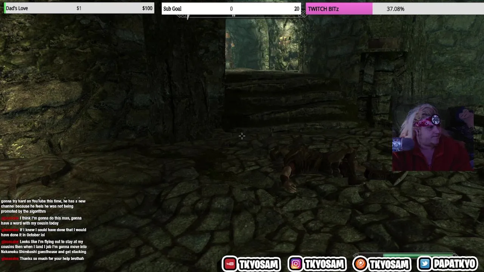Click chat message "Looks like I'm flying out"

tap(43, 247)
